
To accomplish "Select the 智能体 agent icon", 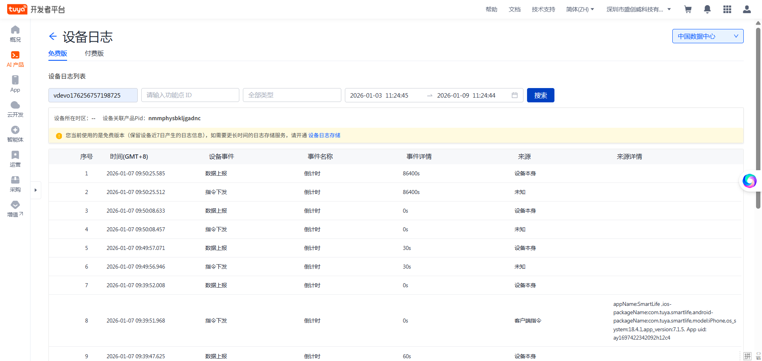I will pos(15,134).
